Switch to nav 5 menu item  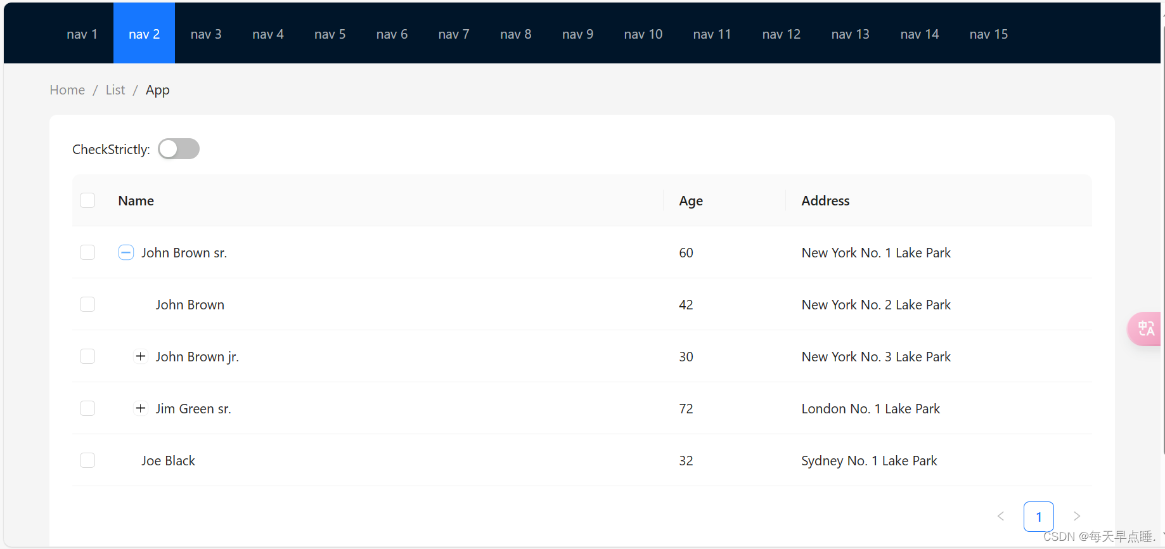330,34
